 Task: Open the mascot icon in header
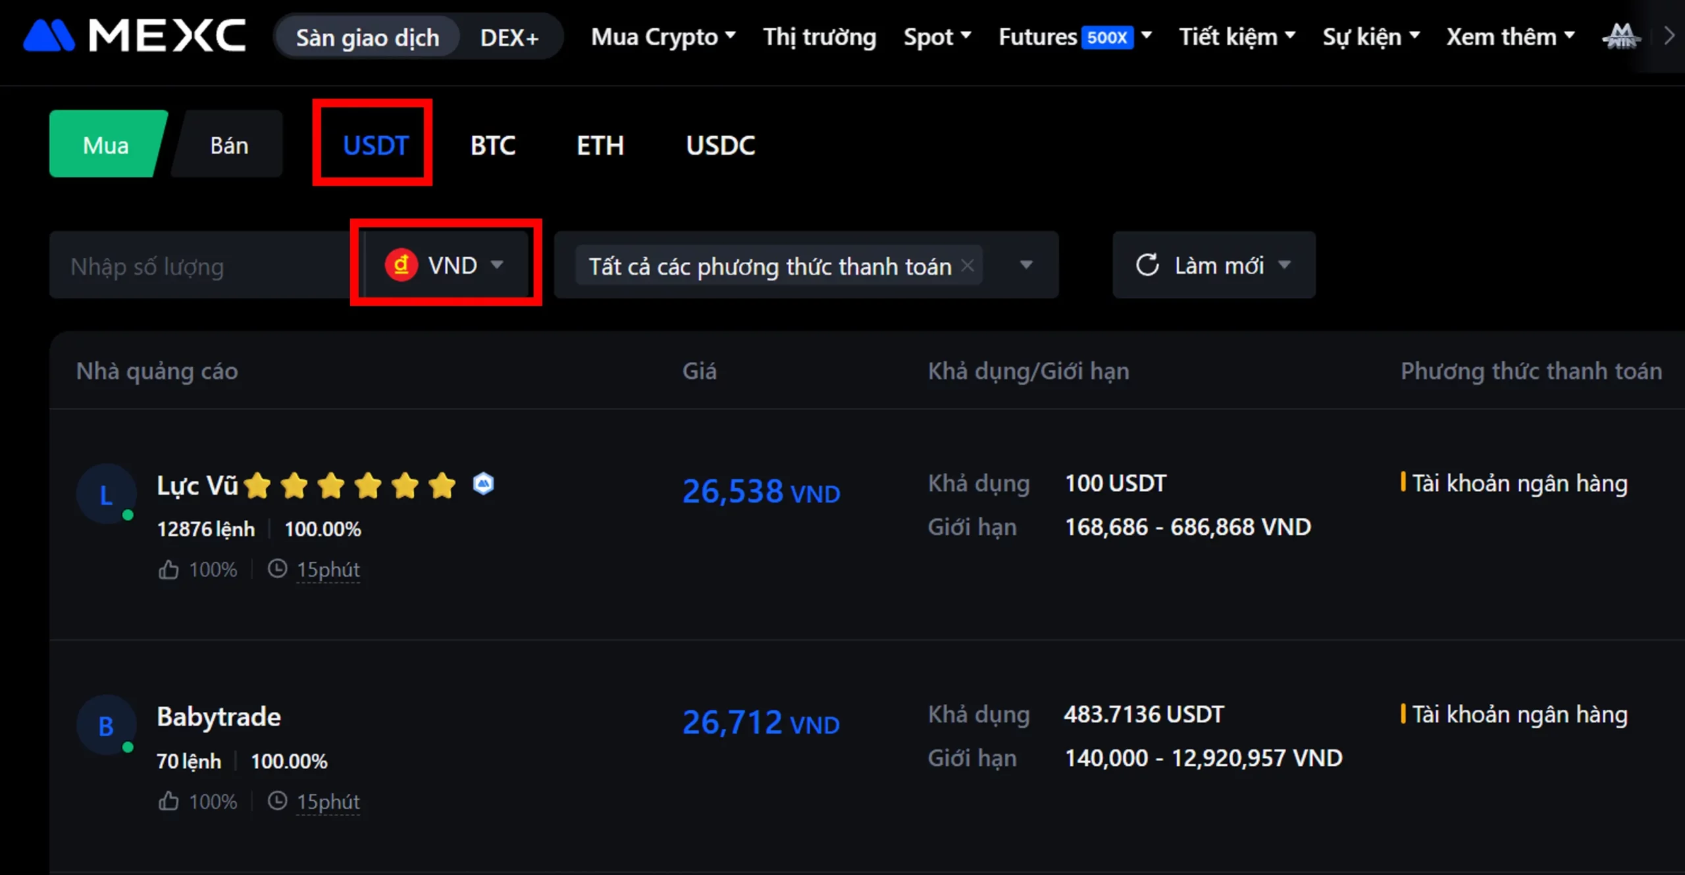point(1621,37)
